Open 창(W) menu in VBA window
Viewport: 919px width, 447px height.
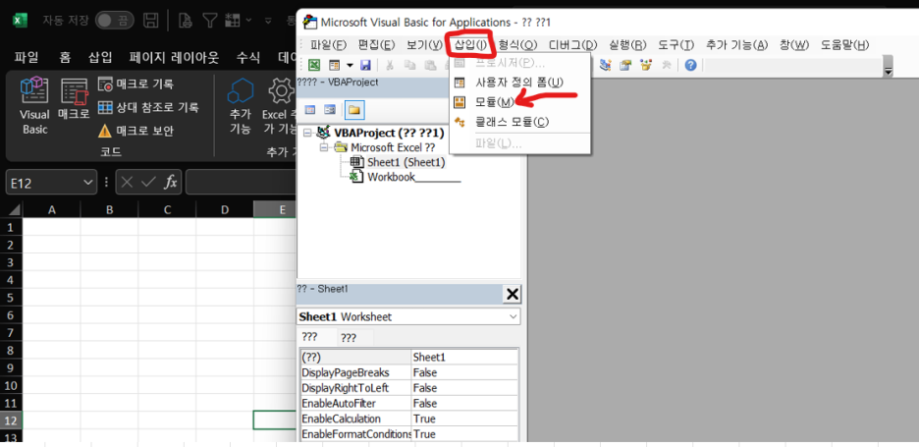click(x=793, y=44)
